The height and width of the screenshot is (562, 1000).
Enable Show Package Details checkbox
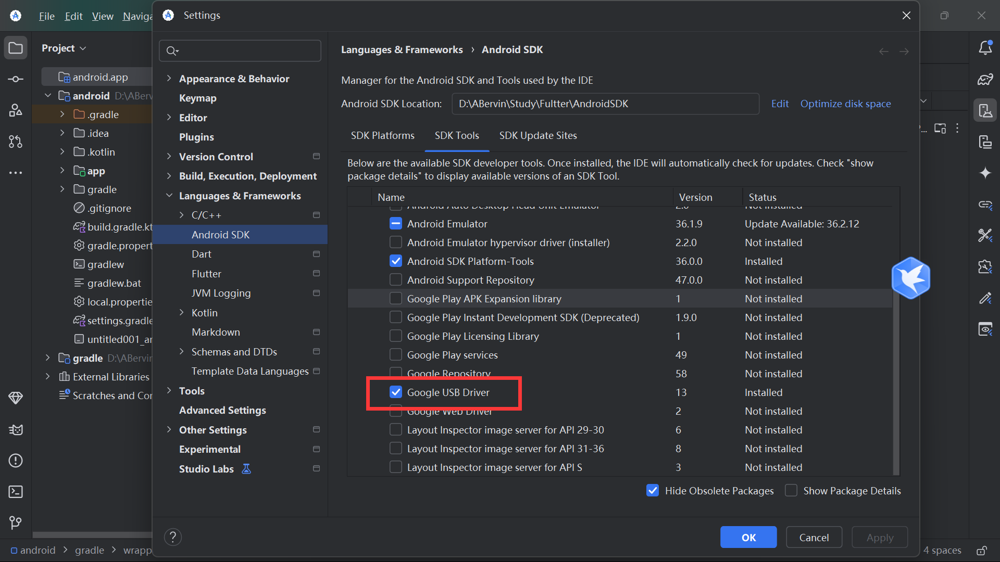tap(791, 491)
